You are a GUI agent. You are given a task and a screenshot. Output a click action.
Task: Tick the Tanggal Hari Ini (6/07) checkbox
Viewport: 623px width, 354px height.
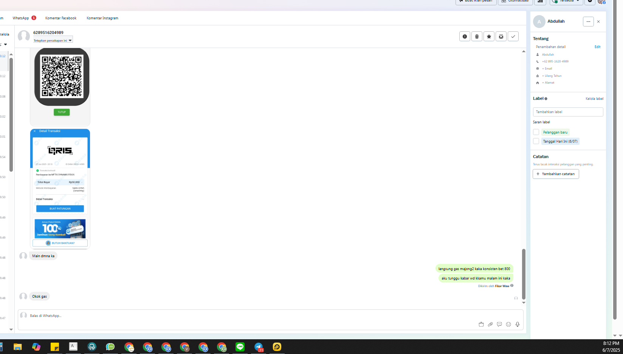536,141
